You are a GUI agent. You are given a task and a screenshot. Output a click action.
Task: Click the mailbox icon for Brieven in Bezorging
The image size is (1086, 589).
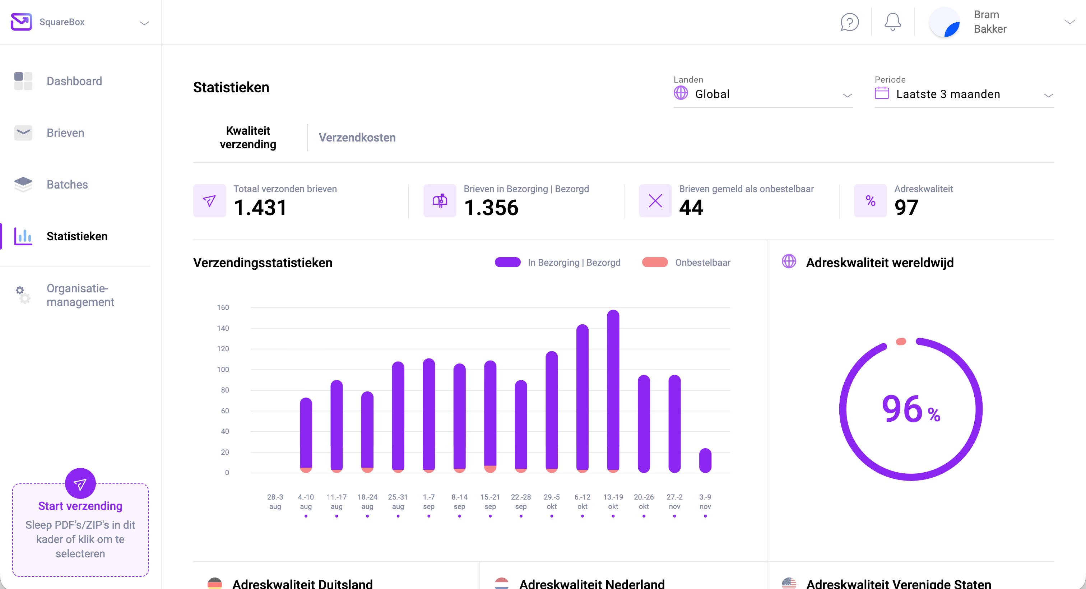tap(440, 201)
